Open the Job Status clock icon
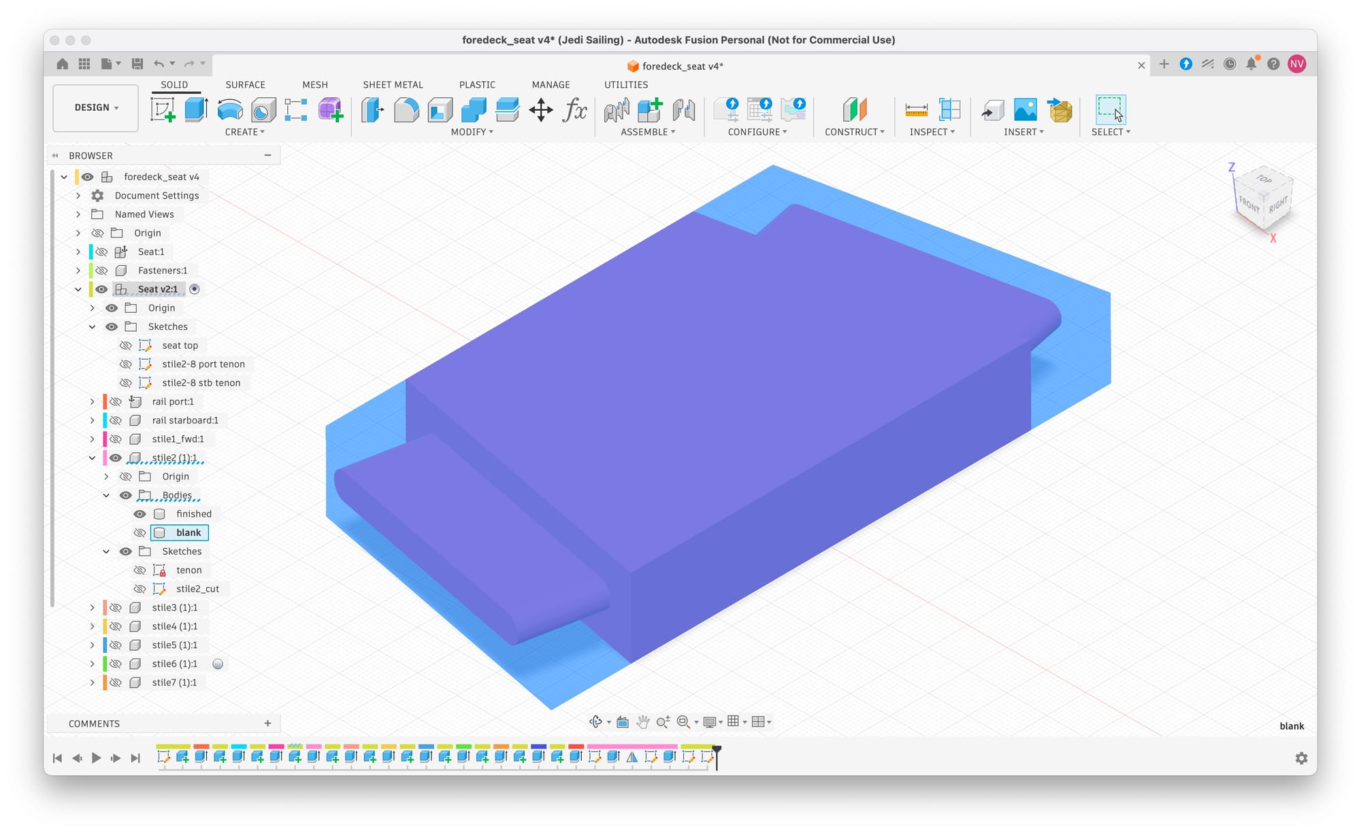This screenshot has height=833, width=1361. coord(1230,64)
